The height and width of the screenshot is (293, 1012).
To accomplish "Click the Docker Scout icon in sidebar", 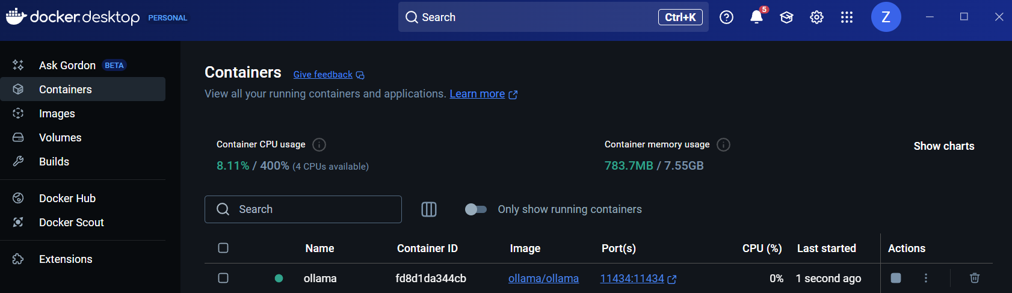I will [x=18, y=222].
